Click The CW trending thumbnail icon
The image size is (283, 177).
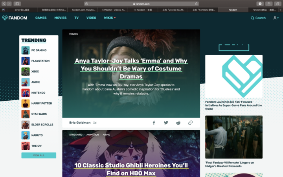[x=26, y=146]
